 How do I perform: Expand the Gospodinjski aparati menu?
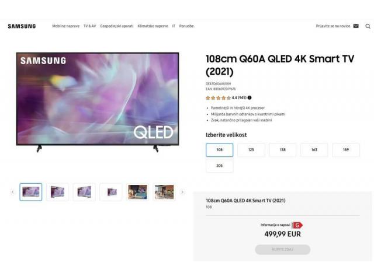[117, 26]
